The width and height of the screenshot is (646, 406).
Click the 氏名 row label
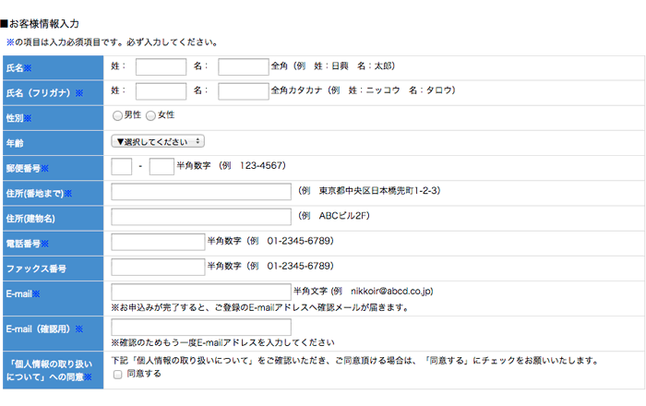(x=19, y=68)
